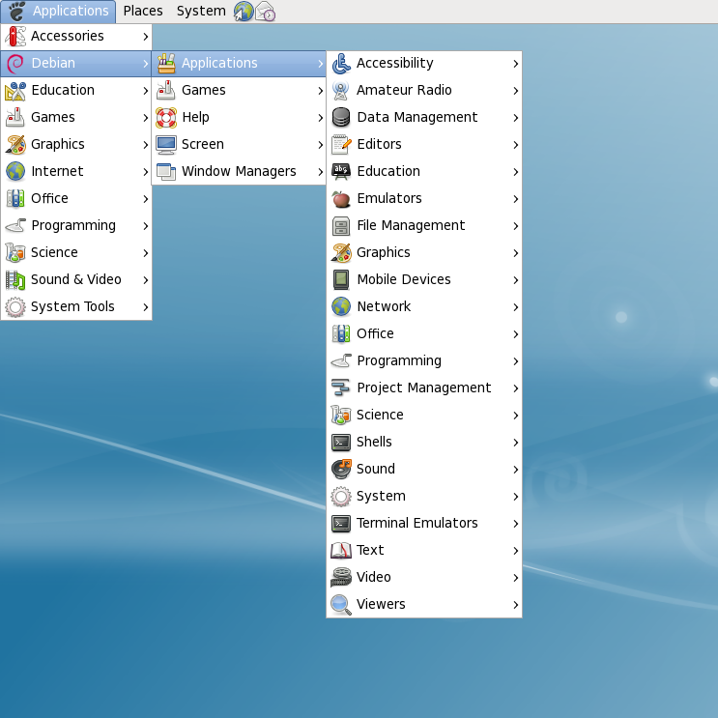
Task: Click the monitor icon beside Screen
Action: 166,145
